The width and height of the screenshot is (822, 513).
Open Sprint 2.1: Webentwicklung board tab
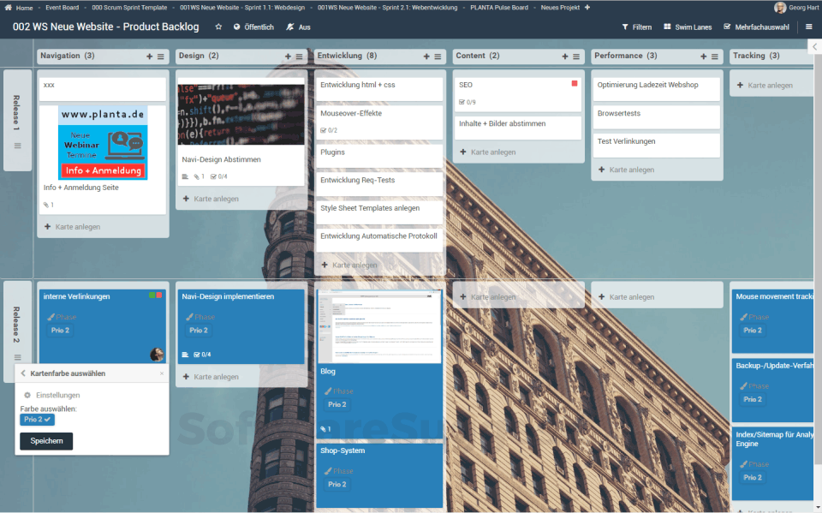[x=387, y=8]
